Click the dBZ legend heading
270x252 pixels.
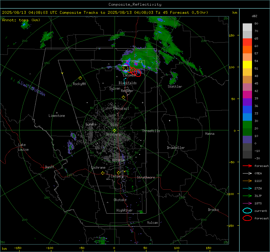point(254,16)
